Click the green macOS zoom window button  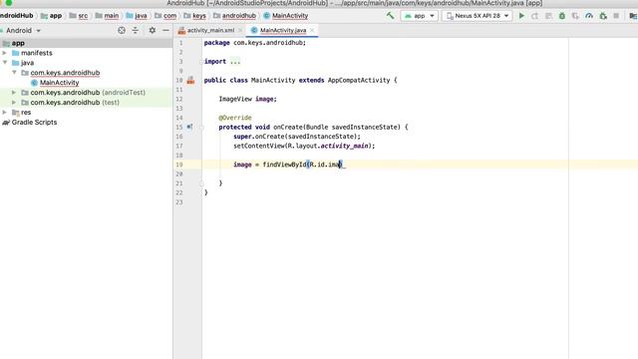tap(9, 2)
